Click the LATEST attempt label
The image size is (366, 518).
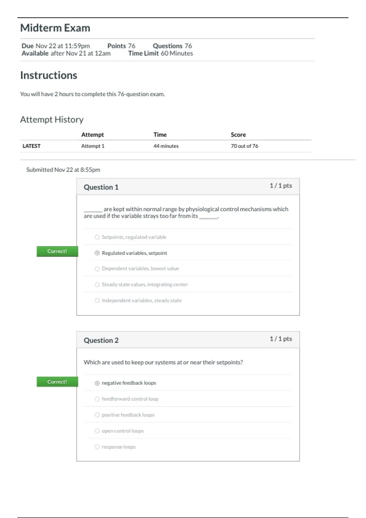coord(31,146)
